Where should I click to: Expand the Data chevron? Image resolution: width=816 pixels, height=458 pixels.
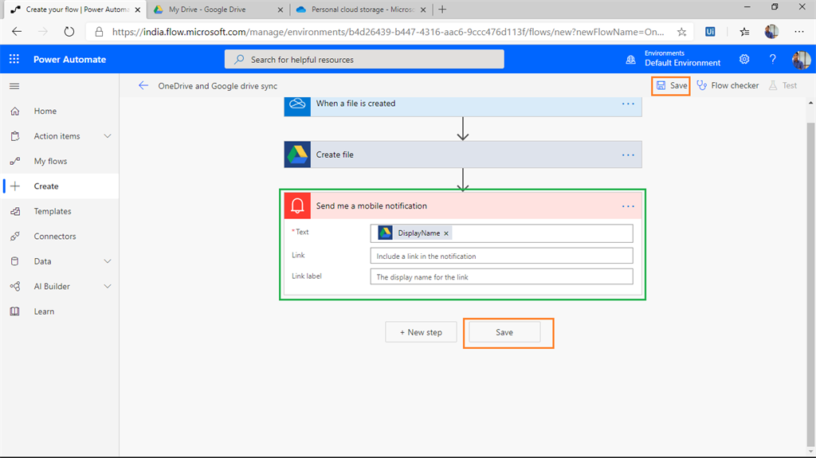coord(108,260)
